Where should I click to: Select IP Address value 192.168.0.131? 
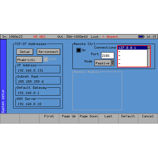(30, 70)
